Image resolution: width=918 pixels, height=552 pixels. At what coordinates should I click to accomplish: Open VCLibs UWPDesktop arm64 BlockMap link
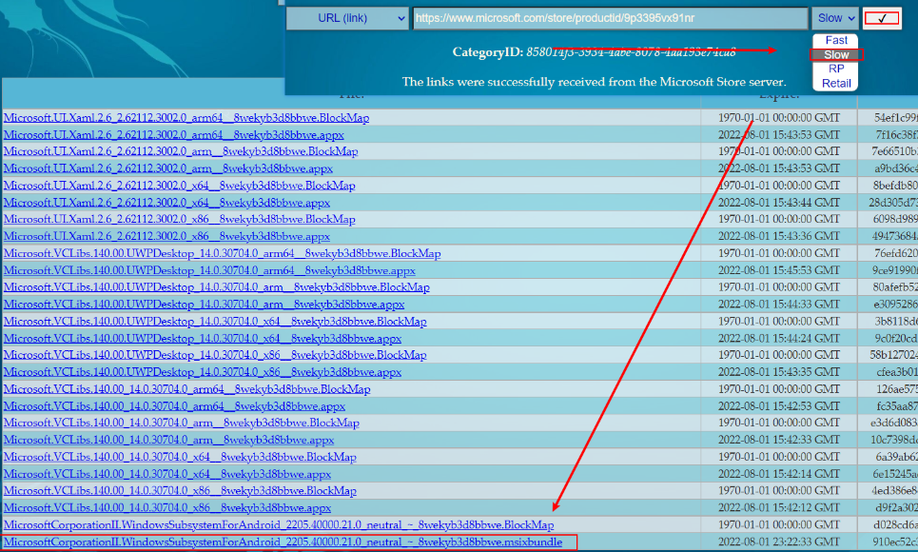222,254
